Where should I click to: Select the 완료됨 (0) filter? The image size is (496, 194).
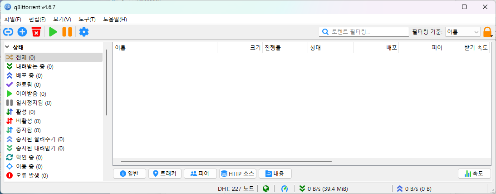(x=53, y=85)
